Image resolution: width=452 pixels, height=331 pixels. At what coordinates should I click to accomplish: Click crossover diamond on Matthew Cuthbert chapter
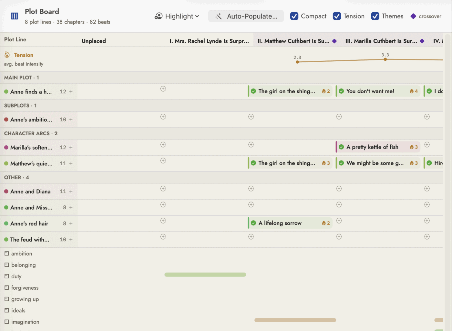pos(334,41)
